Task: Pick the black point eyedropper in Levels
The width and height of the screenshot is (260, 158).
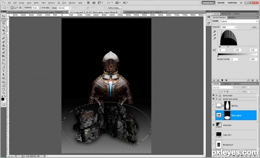Action: click(x=215, y=31)
